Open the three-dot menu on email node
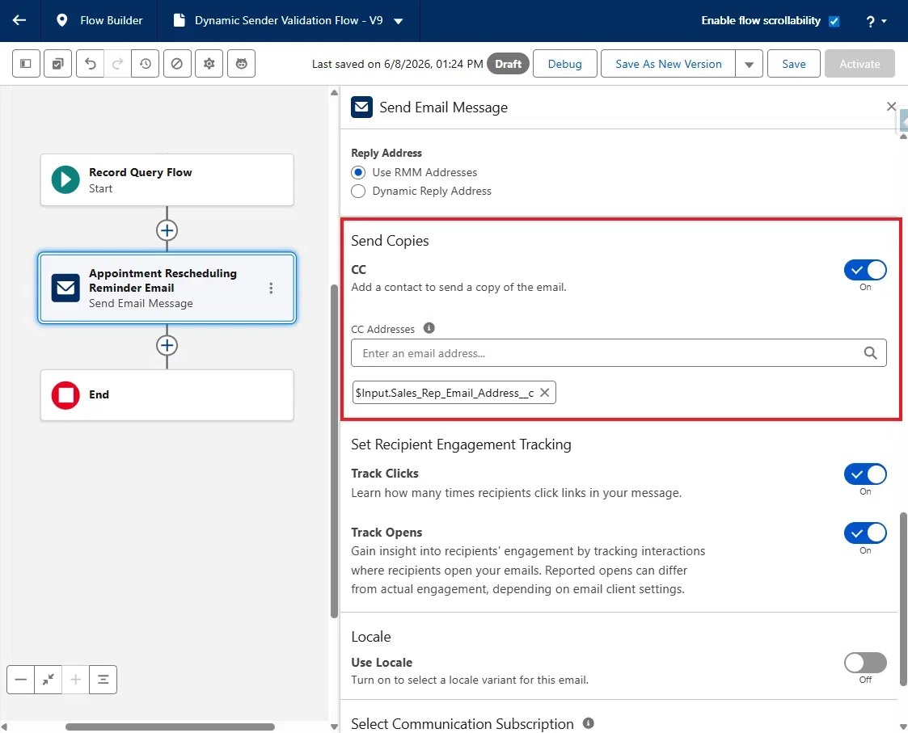 point(271,289)
